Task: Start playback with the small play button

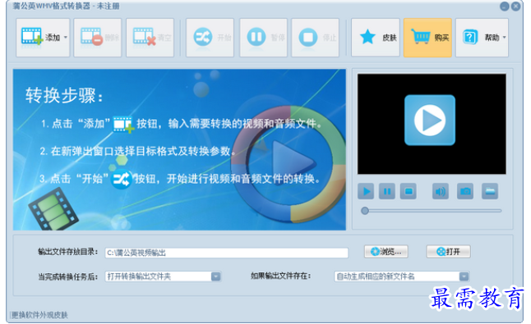Action: click(366, 192)
